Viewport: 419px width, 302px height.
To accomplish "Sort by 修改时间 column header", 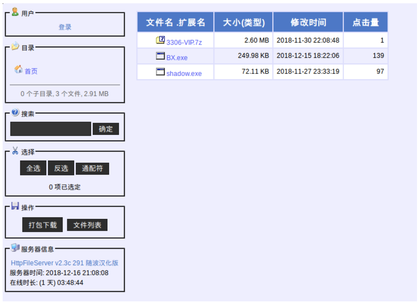I will point(308,22).
